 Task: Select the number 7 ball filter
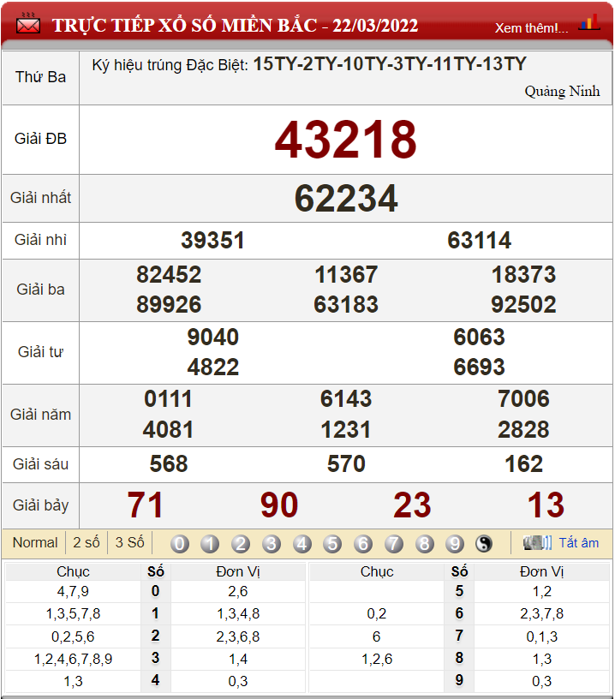pyautogui.click(x=394, y=543)
